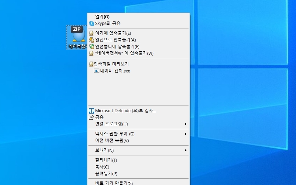Expand the 액세스 권한 부여 submenu arrow

coord(186,134)
